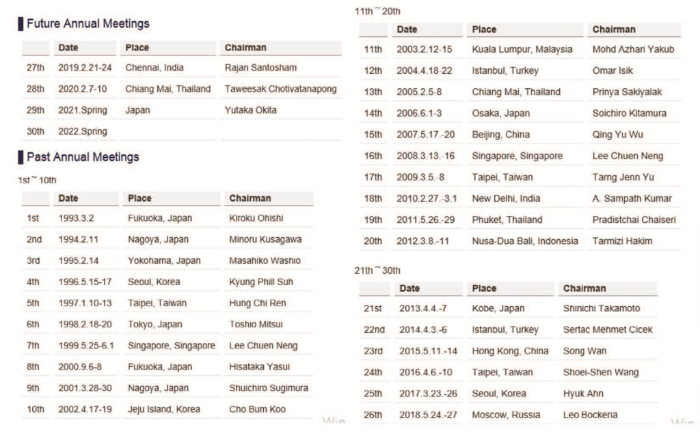This screenshot has height=436, width=700.
Task: Select Kuala Lumpur, Malaysia place cell
Action: click(516, 49)
